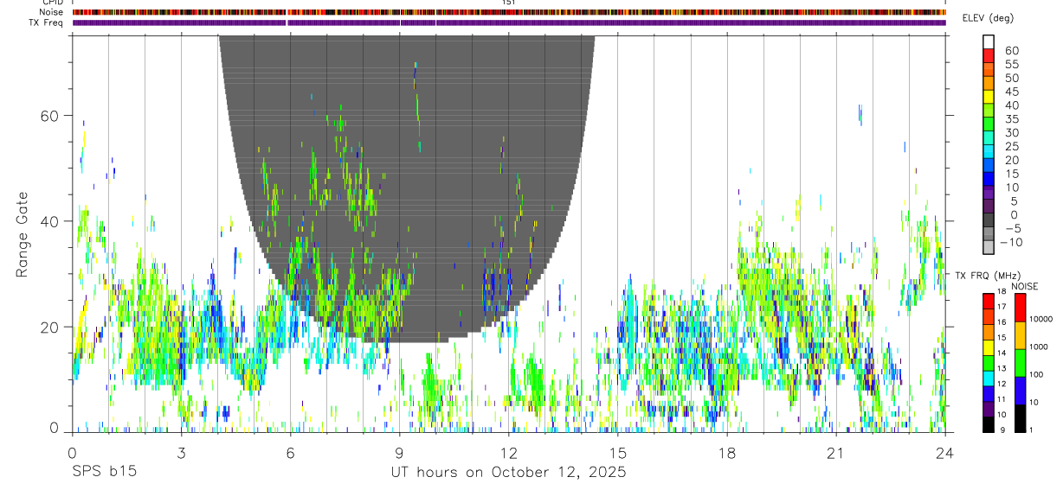Image resolution: width=1063 pixels, height=490 pixels.
Task: Click the x-axis tick label '9'
Action: click(x=400, y=451)
